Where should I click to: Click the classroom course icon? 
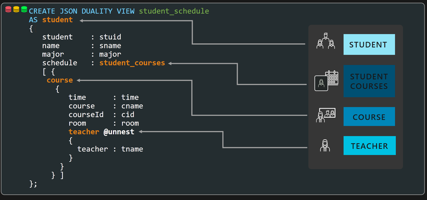tap(325, 115)
